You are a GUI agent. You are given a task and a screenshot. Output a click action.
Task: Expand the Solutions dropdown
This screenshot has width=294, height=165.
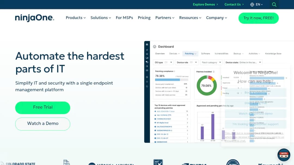tap(101, 18)
